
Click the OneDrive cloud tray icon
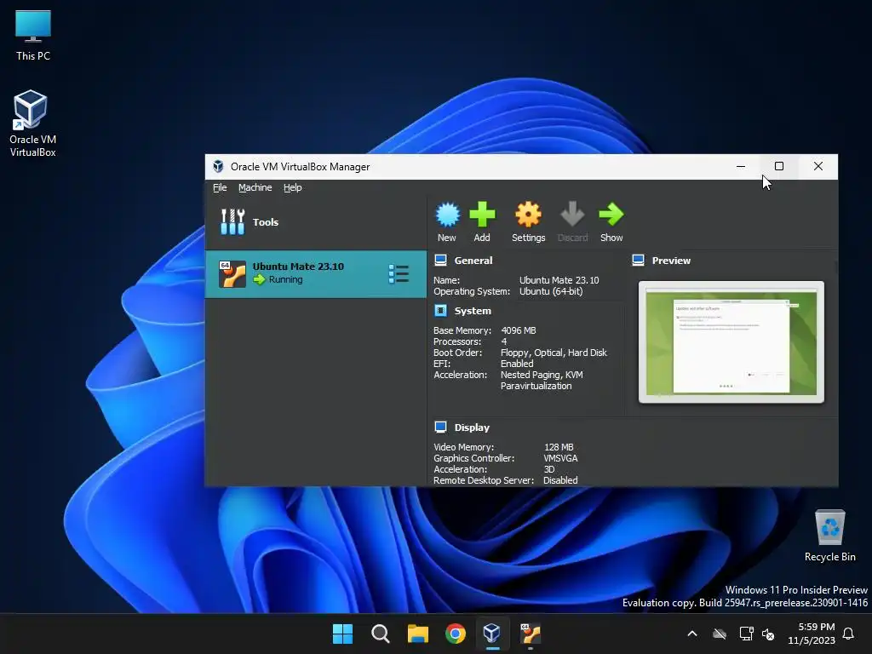[x=720, y=634]
